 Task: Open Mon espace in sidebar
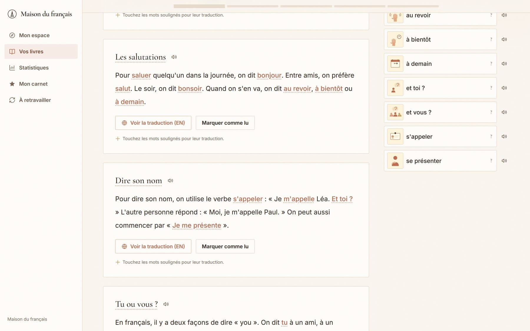[x=41, y=35]
